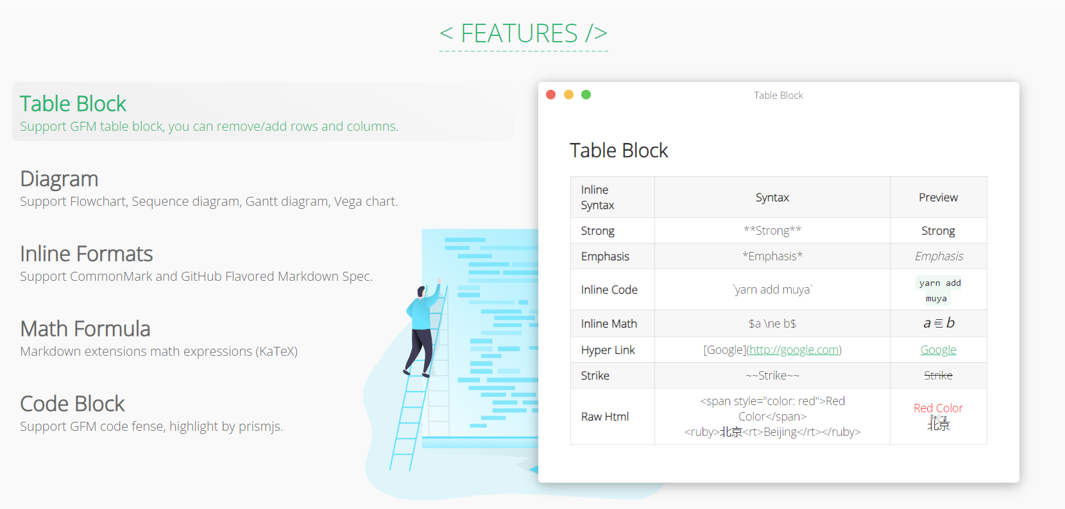Click the http://google.com link in the Syntax column

pyautogui.click(x=794, y=350)
